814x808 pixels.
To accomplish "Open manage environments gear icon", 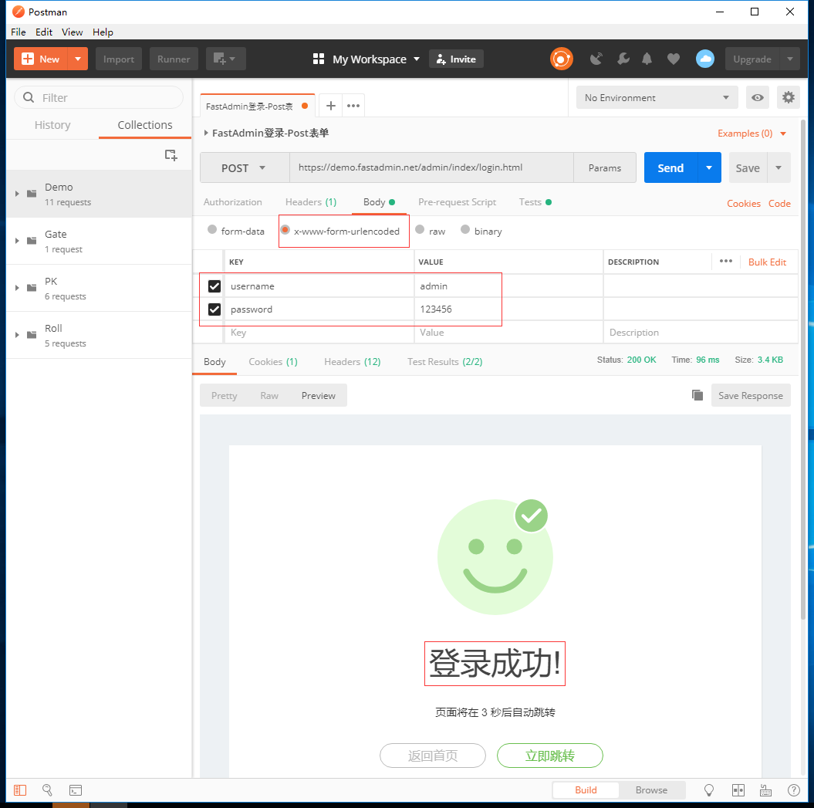I will click(788, 98).
